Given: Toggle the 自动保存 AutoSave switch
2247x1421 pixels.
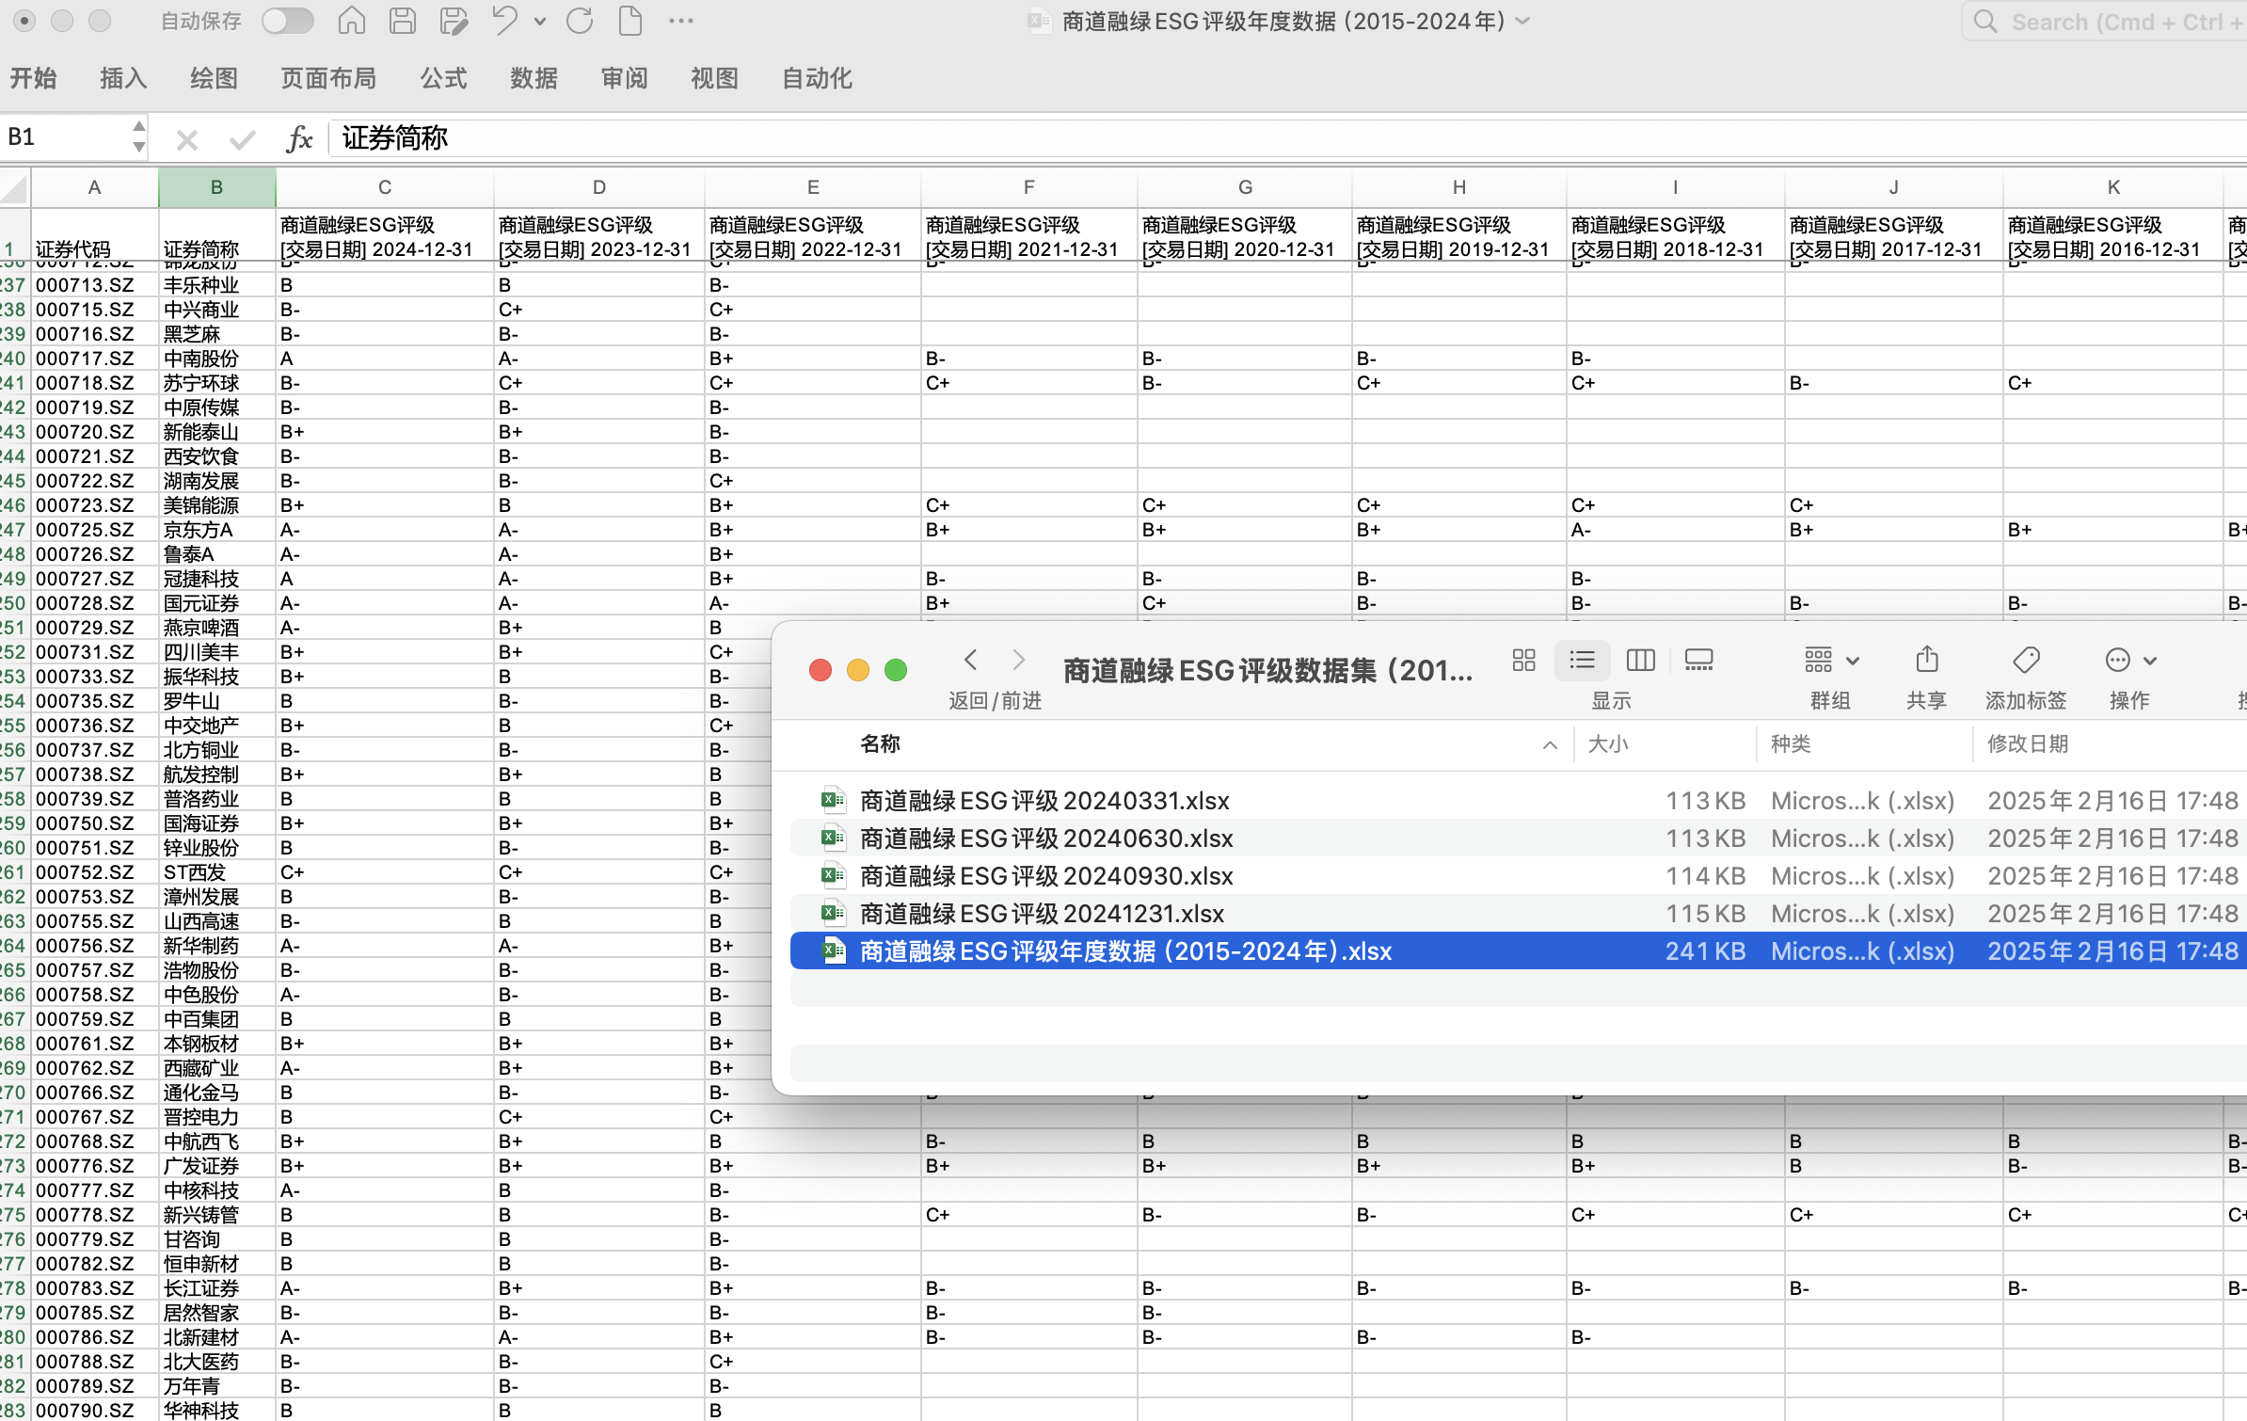Looking at the screenshot, I should coord(287,21).
